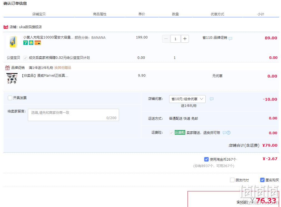Click the comment icon beside store discount dropdown
Screen dimensions: 281x207
pos(212,99)
